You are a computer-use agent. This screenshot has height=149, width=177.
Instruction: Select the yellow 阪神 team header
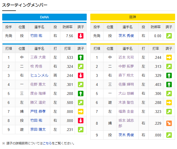point(133,17)
